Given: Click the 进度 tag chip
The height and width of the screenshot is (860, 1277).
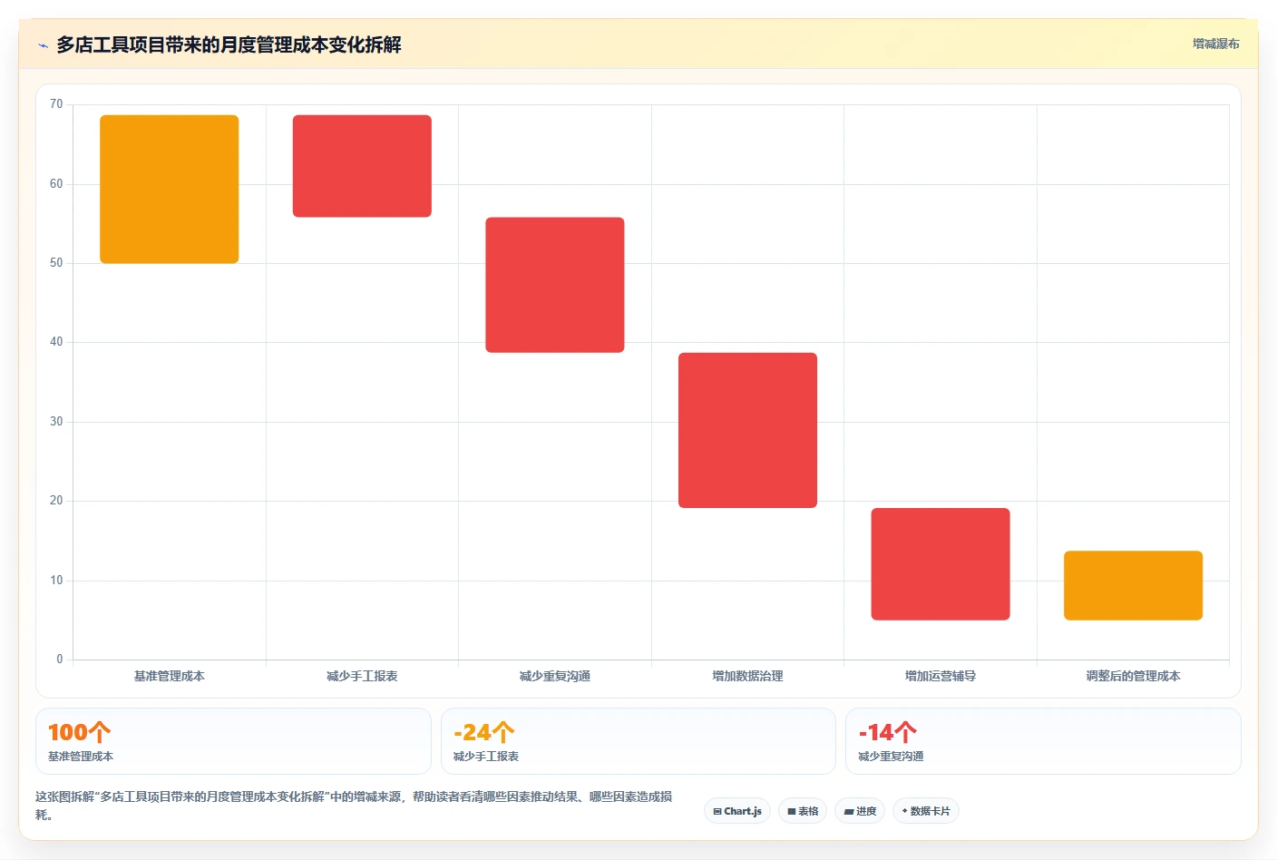Looking at the screenshot, I should (x=860, y=811).
